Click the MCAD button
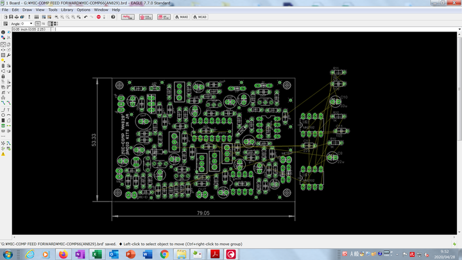Screen dimensions: 462x260 tap(200, 17)
